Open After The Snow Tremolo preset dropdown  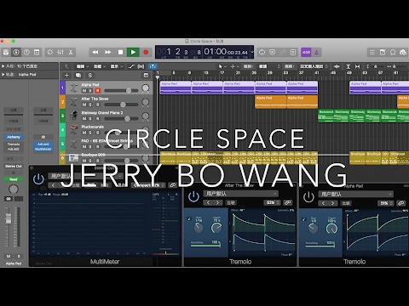[241, 194]
